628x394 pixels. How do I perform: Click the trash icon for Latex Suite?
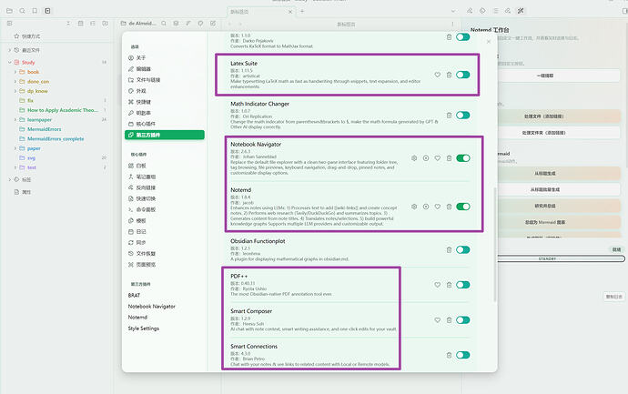coord(449,75)
